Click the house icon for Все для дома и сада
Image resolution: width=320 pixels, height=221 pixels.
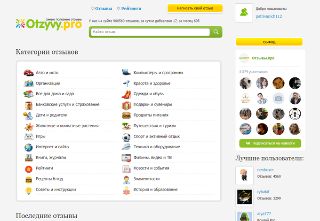(29, 94)
